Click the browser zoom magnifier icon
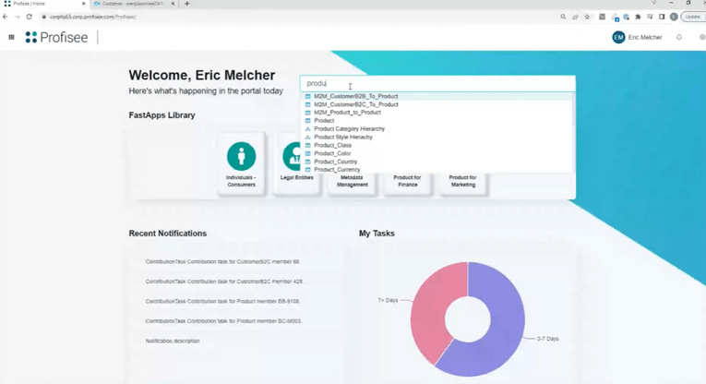 [x=563, y=17]
